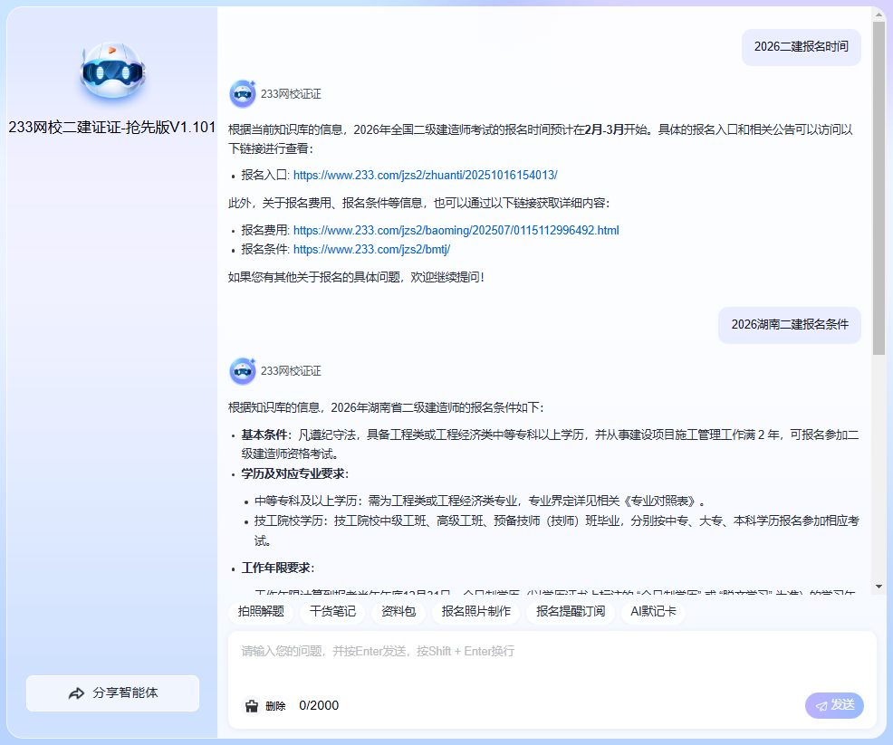Open the 资料包 quick action
This screenshot has height=745, width=893.
[x=398, y=612]
